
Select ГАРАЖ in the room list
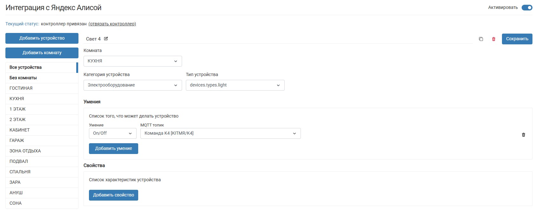(x=42, y=141)
